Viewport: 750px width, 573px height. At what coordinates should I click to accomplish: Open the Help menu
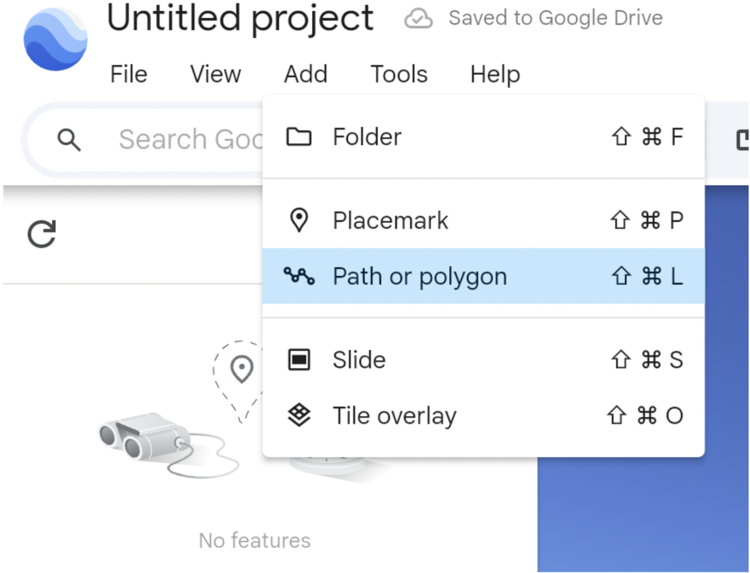(495, 75)
